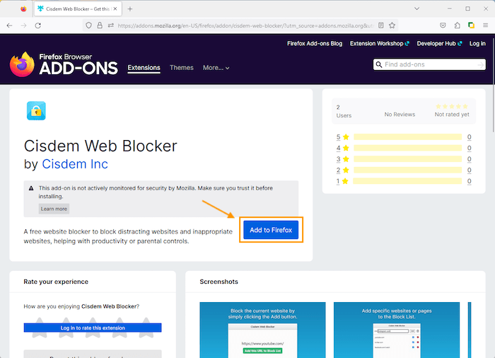Open the Cisdem Inc author link
495x358 pixels.
[75, 164]
